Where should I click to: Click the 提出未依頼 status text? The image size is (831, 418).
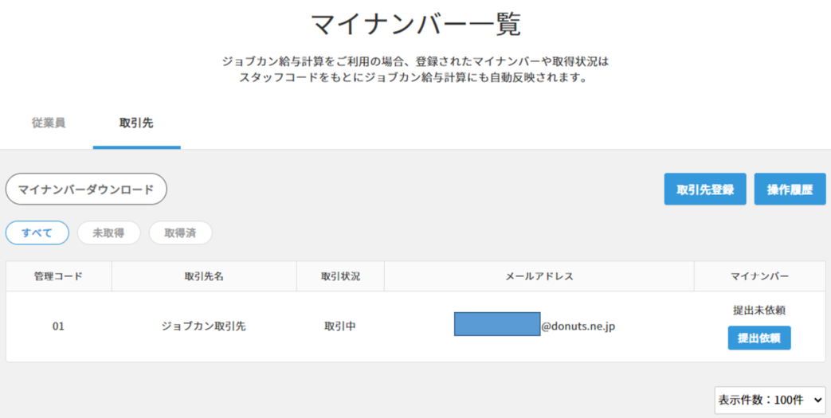pos(759,310)
